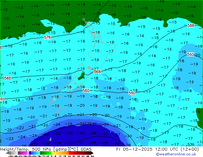The height and width of the screenshot is (157, 203).
Task: Click the -23 temperature value
Action: pos(10,139)
